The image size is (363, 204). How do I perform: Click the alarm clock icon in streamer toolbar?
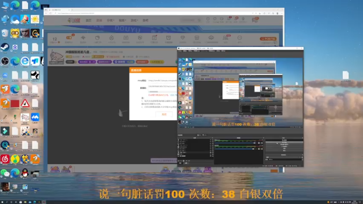(x=168, y=38)
